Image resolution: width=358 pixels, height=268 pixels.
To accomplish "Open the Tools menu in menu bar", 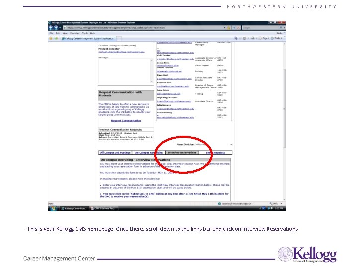I will point(85,33).
